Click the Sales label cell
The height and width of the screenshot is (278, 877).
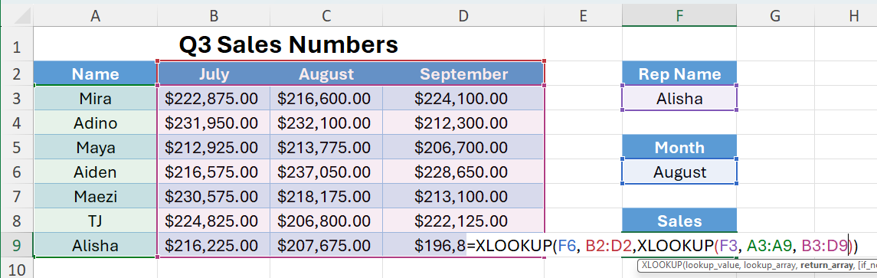pos(679,221)
